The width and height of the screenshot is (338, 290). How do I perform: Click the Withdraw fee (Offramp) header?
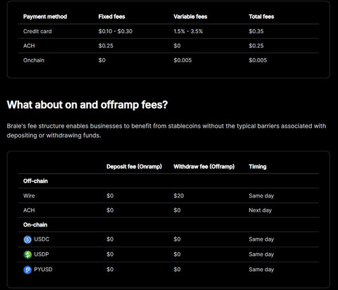204,166
